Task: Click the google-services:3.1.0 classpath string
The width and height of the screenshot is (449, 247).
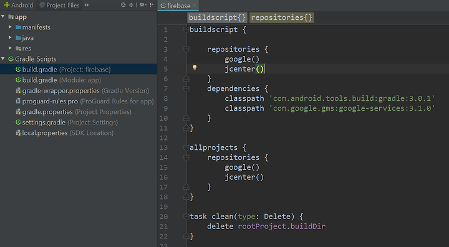Action: [352, 108]
